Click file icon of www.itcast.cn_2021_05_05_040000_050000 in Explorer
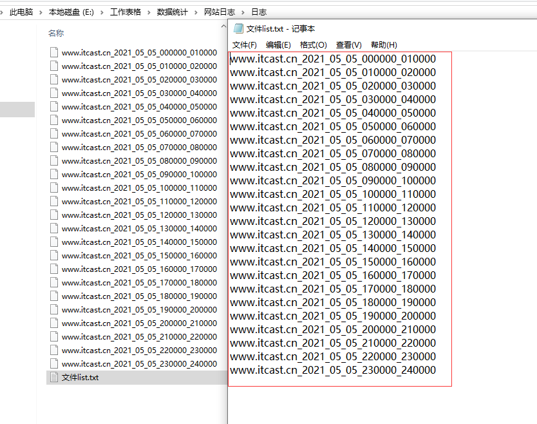Viewport: 537px width, 424px height. [x=54, y=106]
